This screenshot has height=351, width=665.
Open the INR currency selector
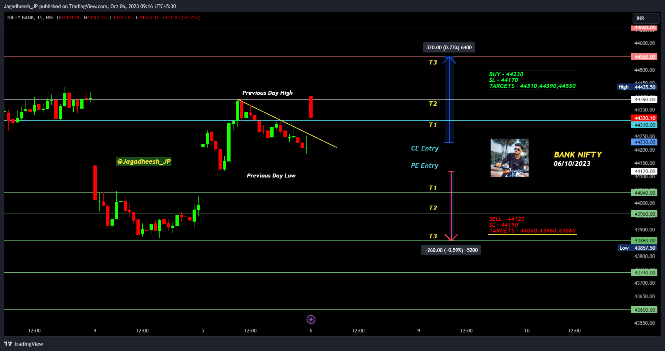click(x=646, y=18)
